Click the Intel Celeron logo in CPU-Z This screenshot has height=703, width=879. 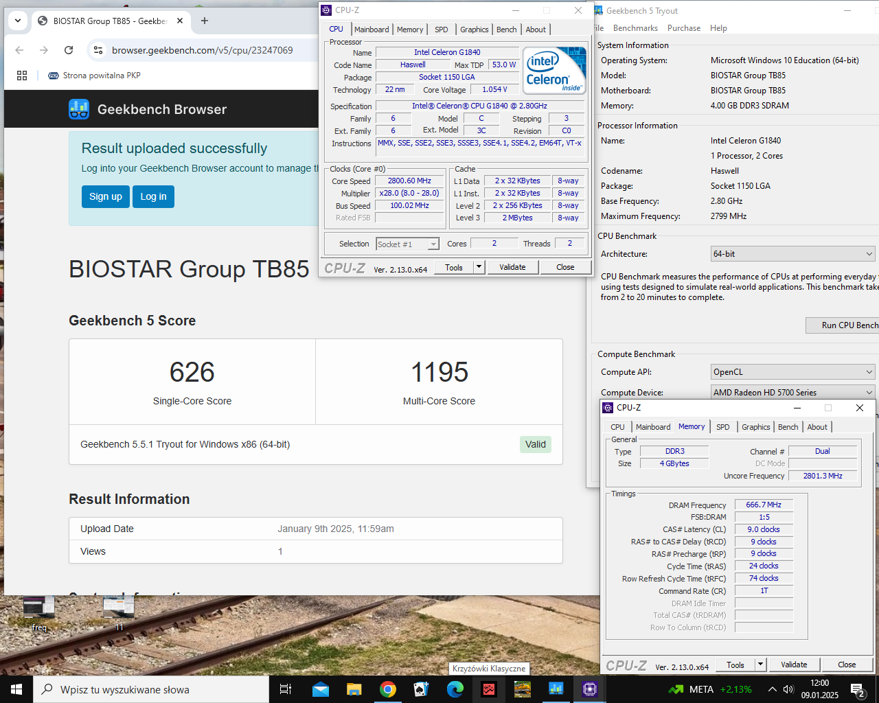coord(555,69)
